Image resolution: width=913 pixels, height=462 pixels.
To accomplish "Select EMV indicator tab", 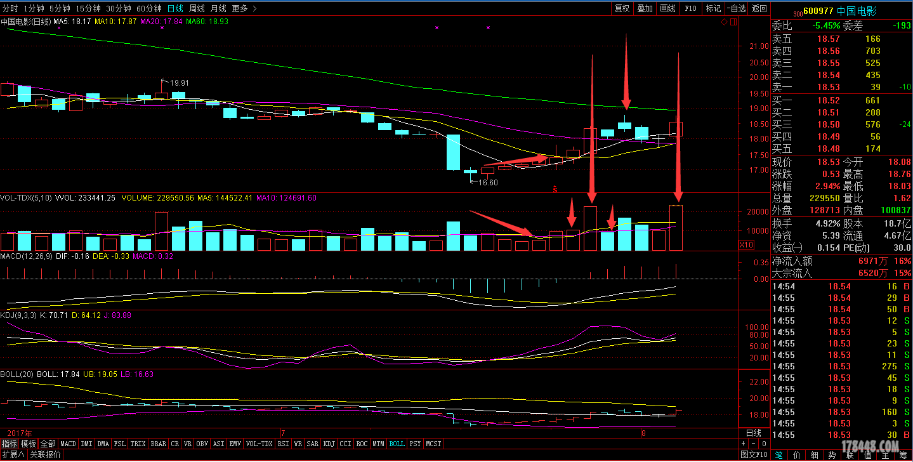I will pos(235,444).
